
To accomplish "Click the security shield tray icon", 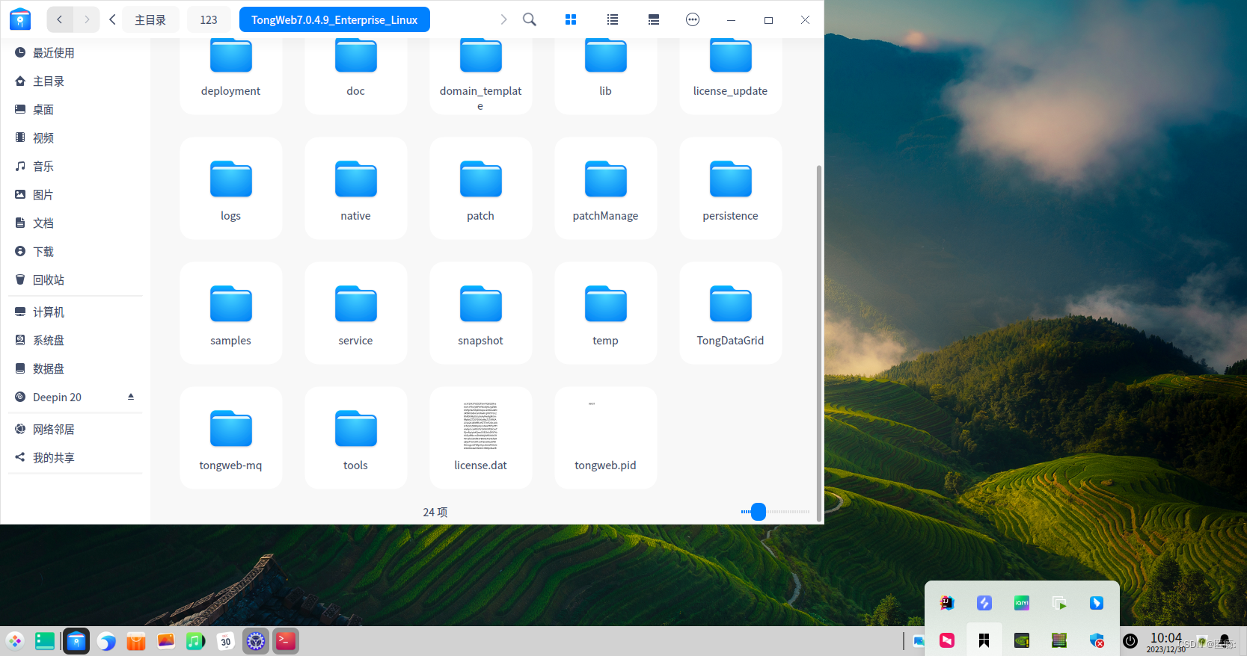I will click(1097, 640).
